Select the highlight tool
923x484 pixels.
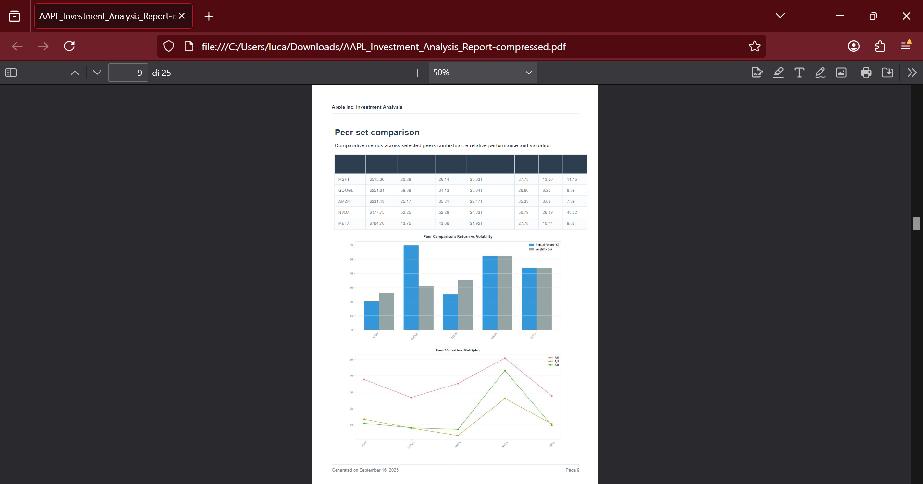point(778,73)
